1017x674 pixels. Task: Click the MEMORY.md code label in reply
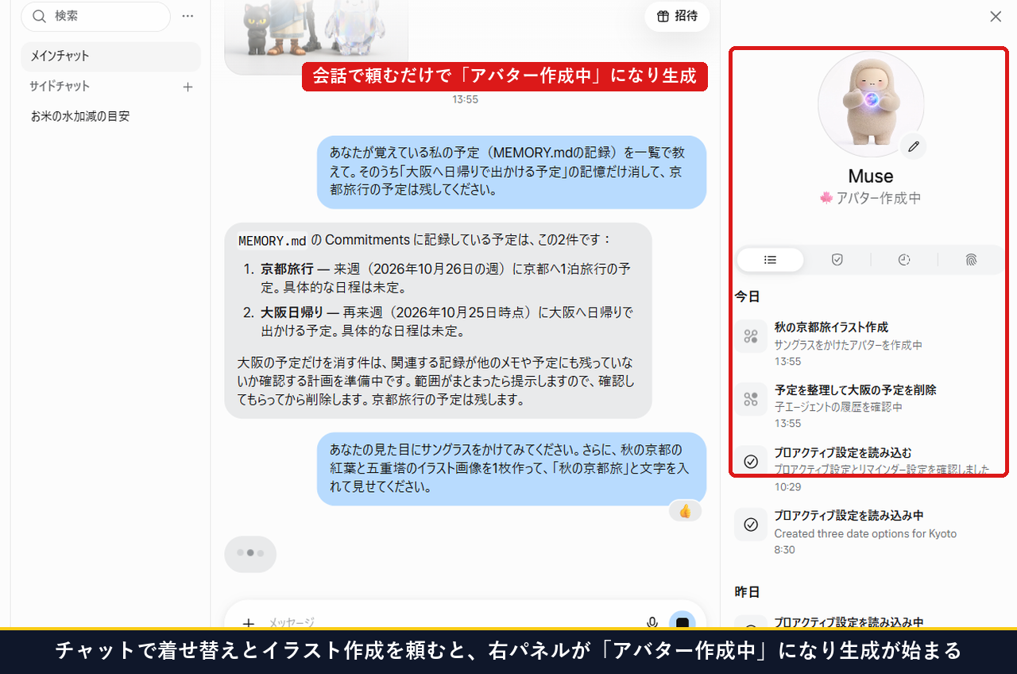(272, 241)
